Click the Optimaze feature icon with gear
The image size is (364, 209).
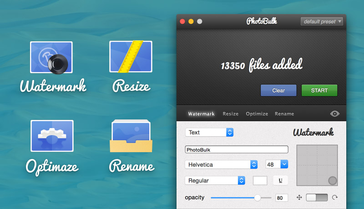52,136
